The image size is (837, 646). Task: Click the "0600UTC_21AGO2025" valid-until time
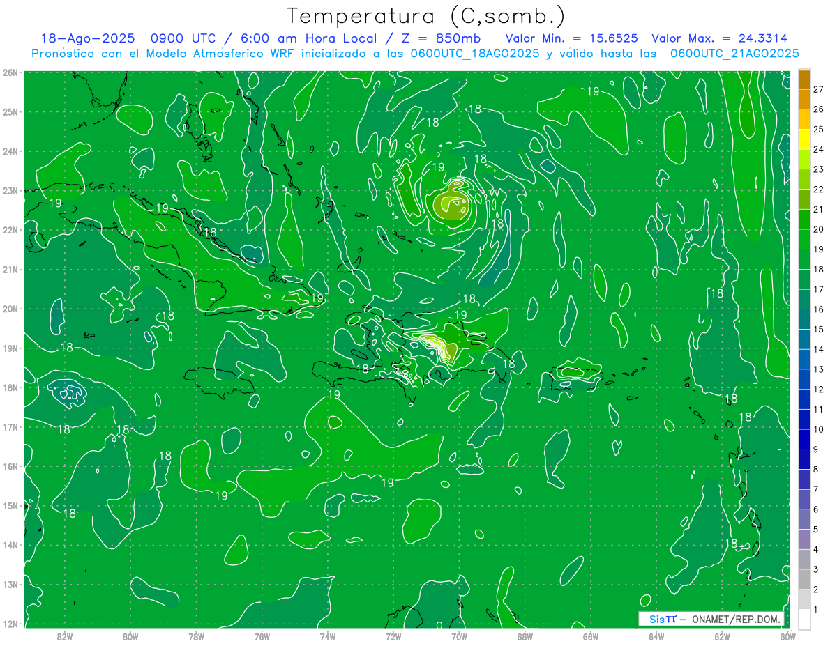tap(734, 54)
